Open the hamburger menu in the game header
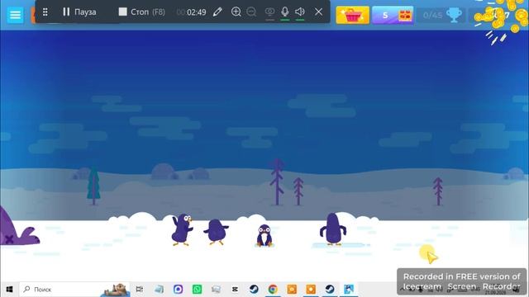The width and height of the screenshot is (529, 297). coord(15,15)
